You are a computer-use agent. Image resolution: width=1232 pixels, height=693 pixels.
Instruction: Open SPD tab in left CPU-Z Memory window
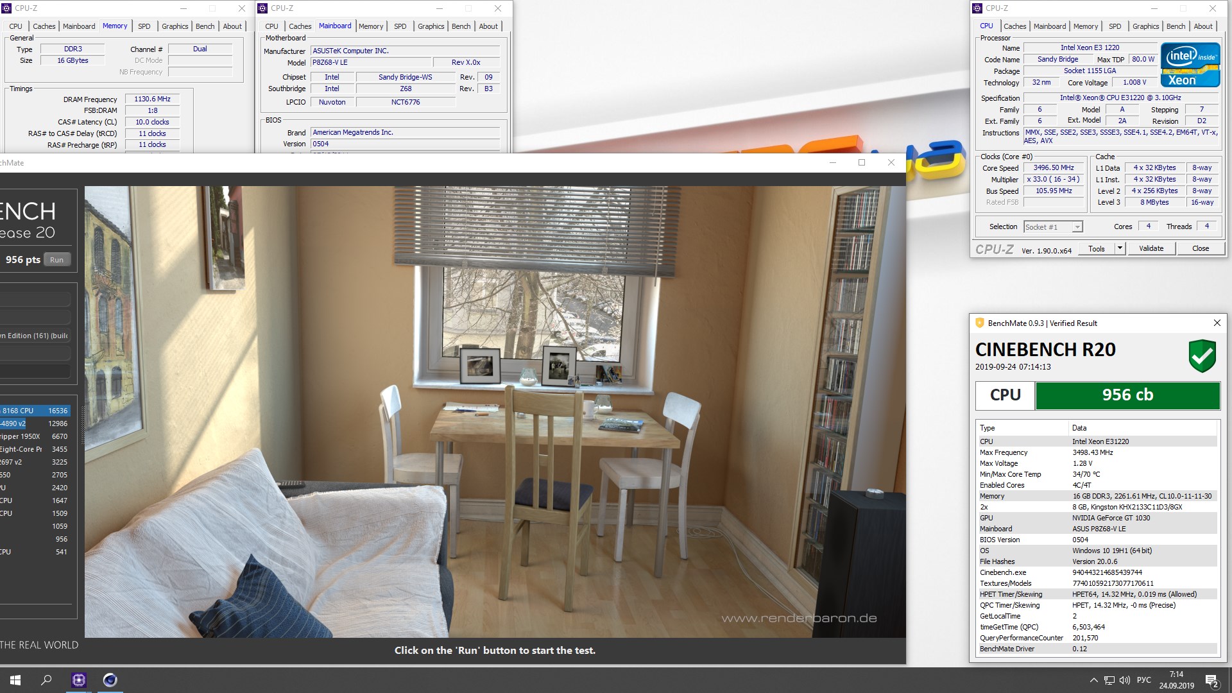point(144,26)
